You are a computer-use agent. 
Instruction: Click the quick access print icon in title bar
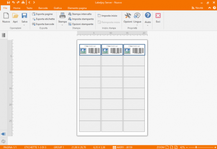pos(23,2)
